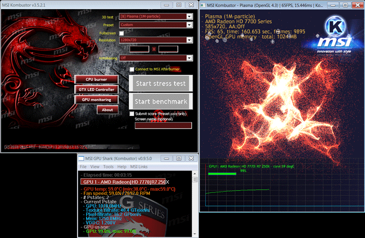Open GPU monitoring

pos(96,100)
